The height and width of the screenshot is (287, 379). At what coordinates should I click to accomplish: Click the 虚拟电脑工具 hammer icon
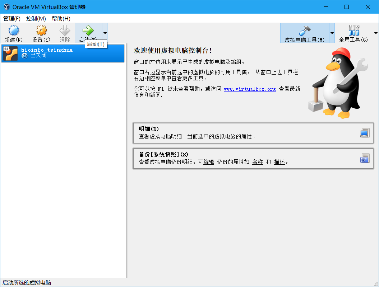305,30
